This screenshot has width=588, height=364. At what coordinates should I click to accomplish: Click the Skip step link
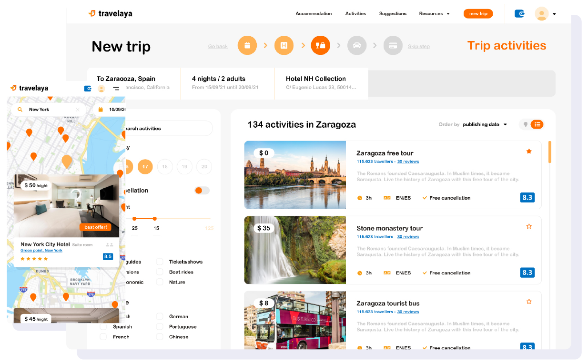418,47
